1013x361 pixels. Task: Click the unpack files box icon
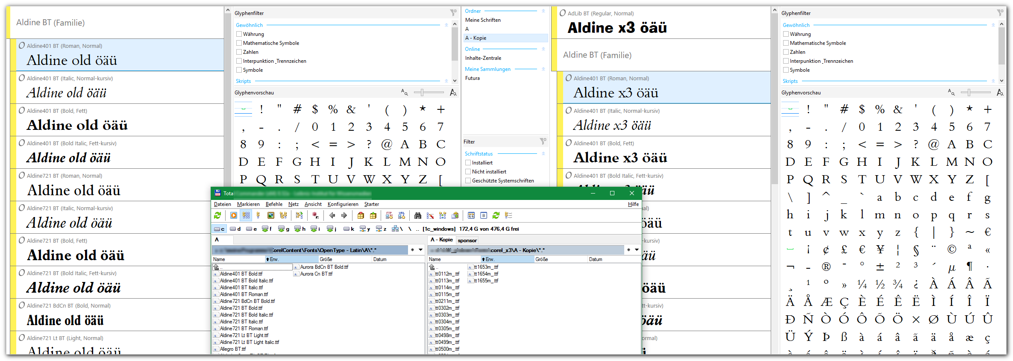tap(373, 215)
